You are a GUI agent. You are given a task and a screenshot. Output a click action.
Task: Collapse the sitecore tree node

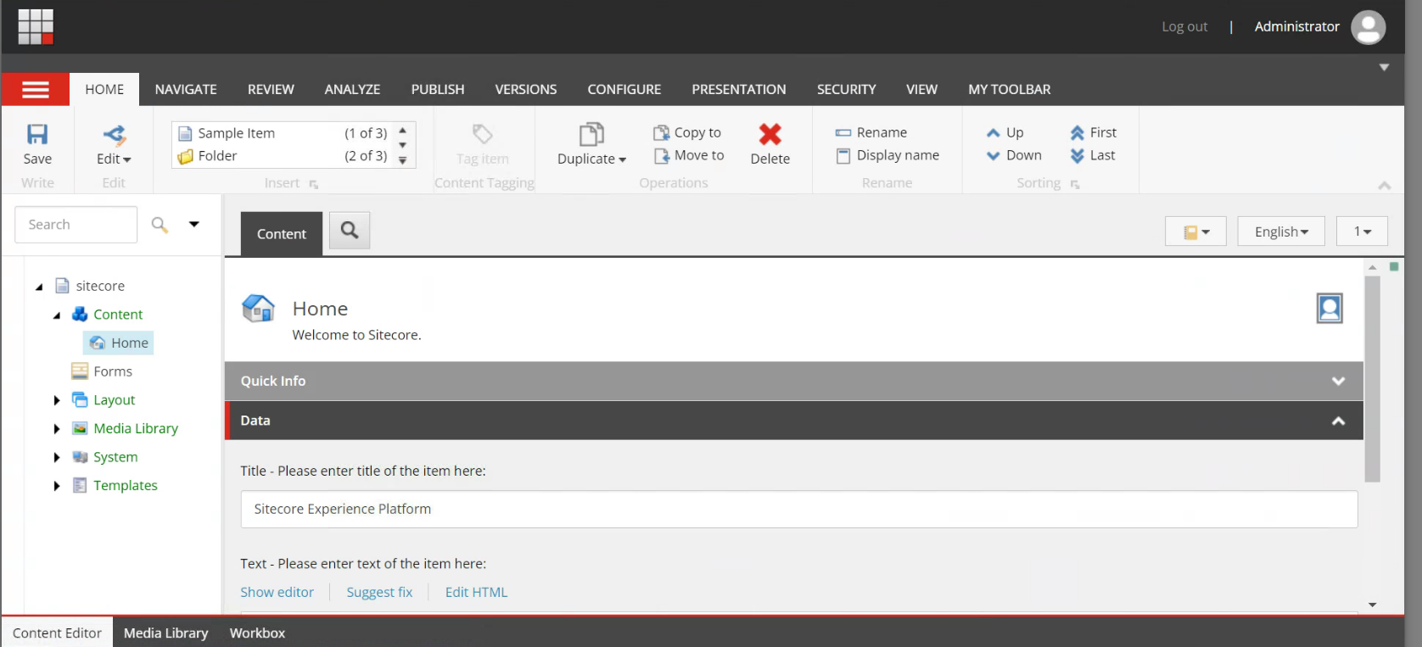click(39, 287)
